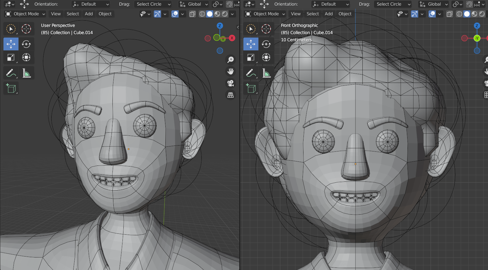Toggle camera view in left viewport
Viewport: 488px width, 270px height.
(231, 83)
